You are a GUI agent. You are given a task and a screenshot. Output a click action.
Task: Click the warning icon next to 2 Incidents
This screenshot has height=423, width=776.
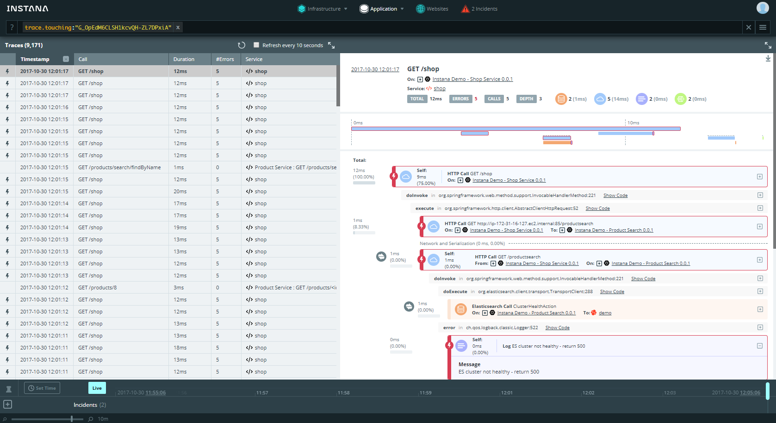point(465,9)
